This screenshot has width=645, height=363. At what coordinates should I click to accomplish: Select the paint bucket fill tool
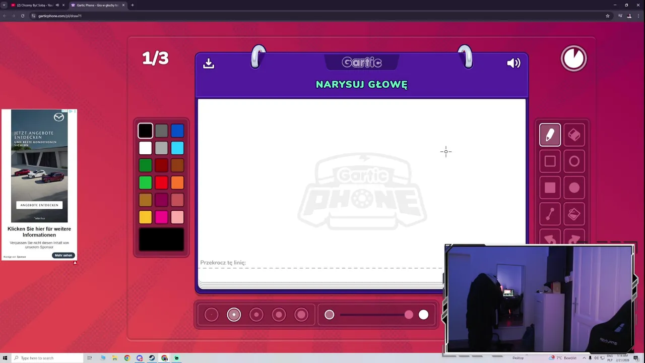(574, 214)
